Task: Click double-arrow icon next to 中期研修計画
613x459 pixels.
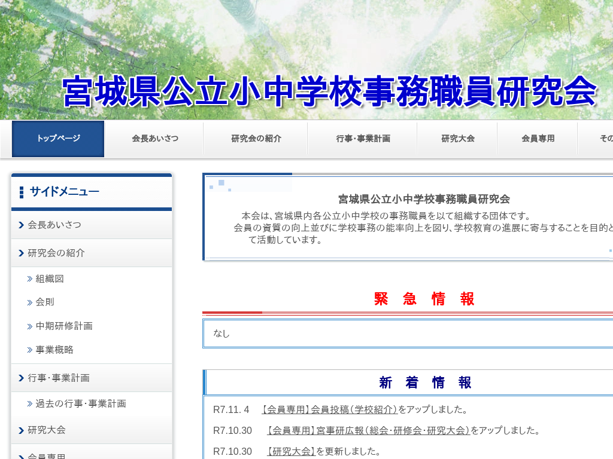Action: pos(30,326)
